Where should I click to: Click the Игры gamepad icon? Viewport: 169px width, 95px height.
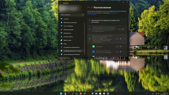coord(62,44)
